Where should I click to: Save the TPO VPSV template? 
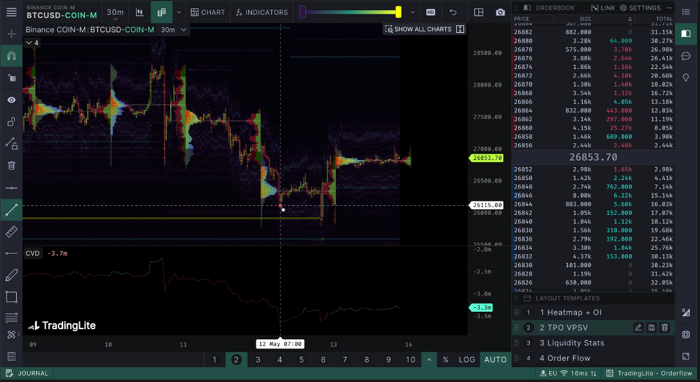pos(652,328)
